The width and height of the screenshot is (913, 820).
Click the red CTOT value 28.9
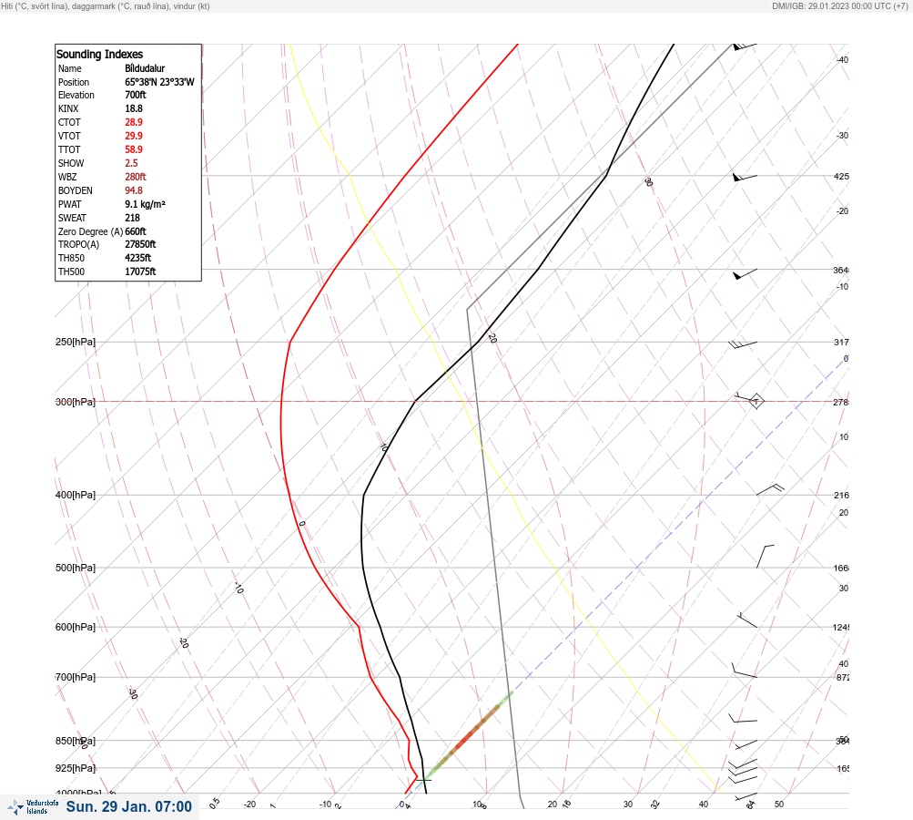pos(133,122)
